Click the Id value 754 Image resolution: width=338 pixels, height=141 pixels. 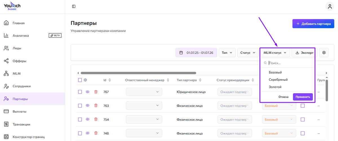click(106, 119)
